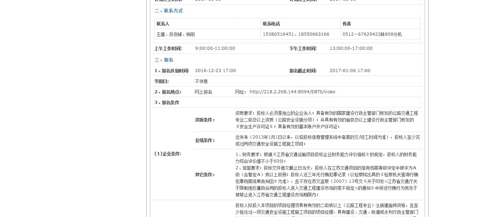Click the contact names cell '王建、吕俊峰、杨阳'
Viewport: 504px width, 217px height.
176,34
